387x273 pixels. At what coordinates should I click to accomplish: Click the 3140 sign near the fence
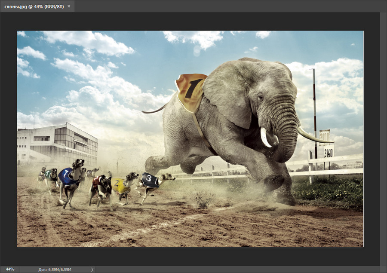click(329, 152)
